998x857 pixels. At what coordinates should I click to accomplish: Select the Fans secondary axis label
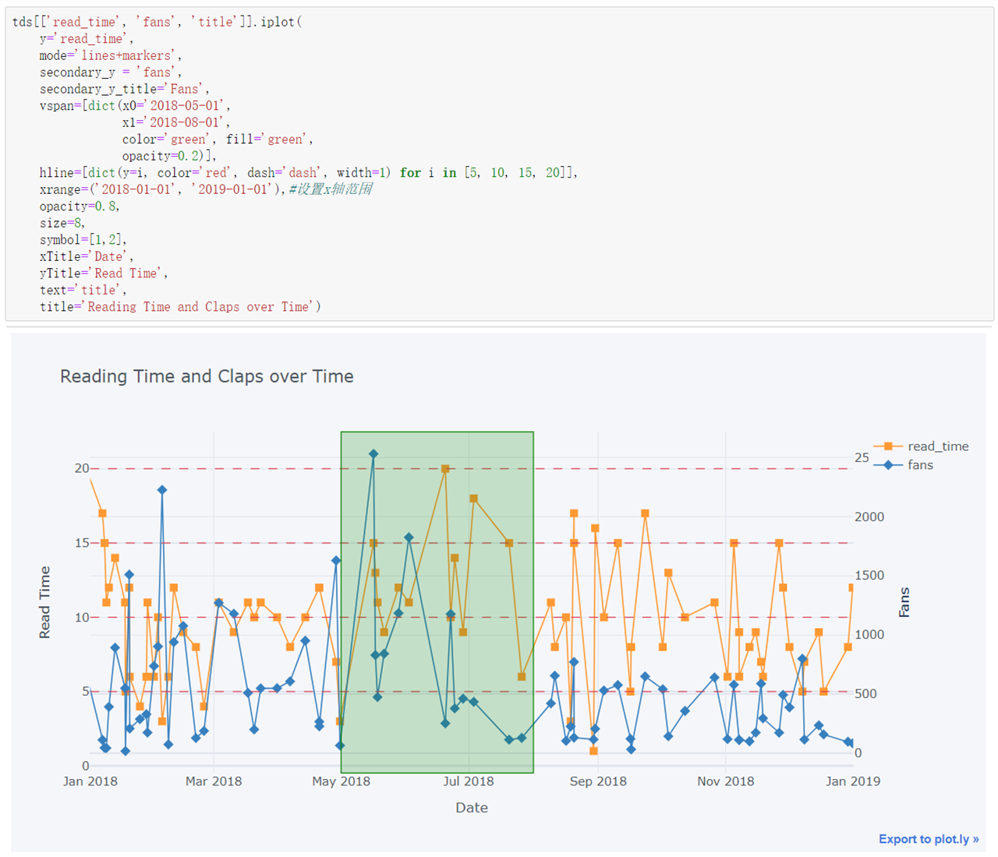904,600
